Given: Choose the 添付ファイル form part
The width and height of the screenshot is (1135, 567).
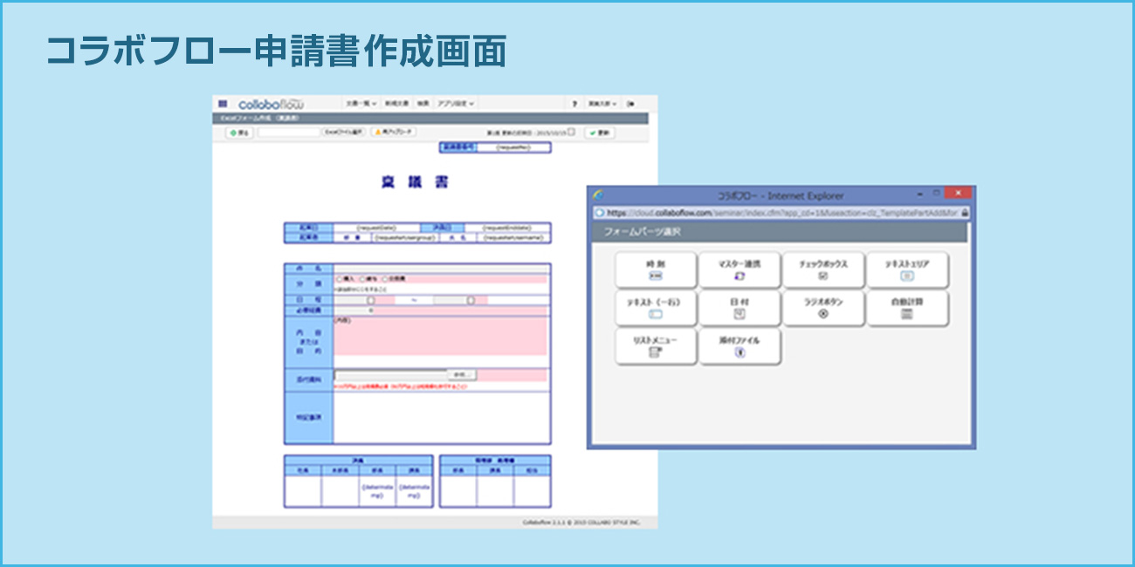Looking at the screenshot, I should pyautogui.click(x=739, y=346).
